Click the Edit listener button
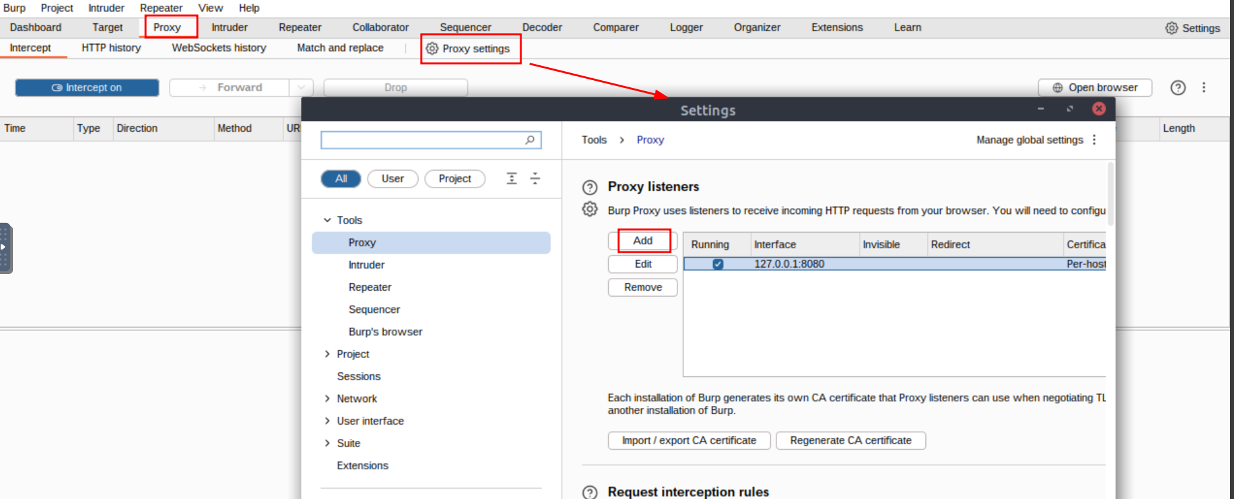Viewport: 1234px width, 499px height. [643, 264]
